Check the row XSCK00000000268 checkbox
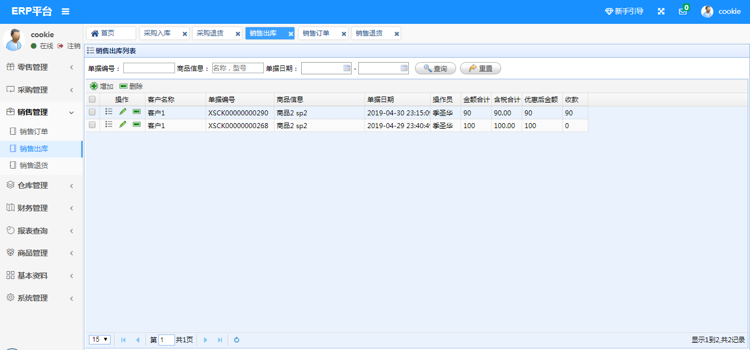The height and width of the screenshot is (350, 750). click(92, 125)
